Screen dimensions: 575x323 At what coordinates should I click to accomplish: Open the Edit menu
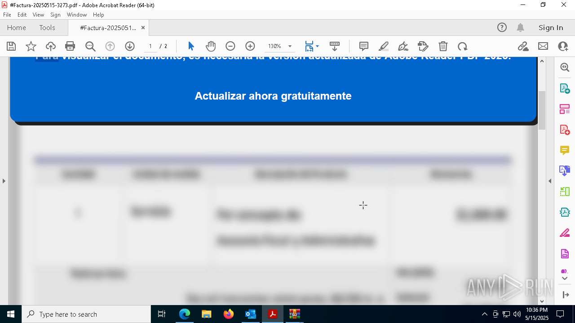pyautogui.click(x=22, y=15)
